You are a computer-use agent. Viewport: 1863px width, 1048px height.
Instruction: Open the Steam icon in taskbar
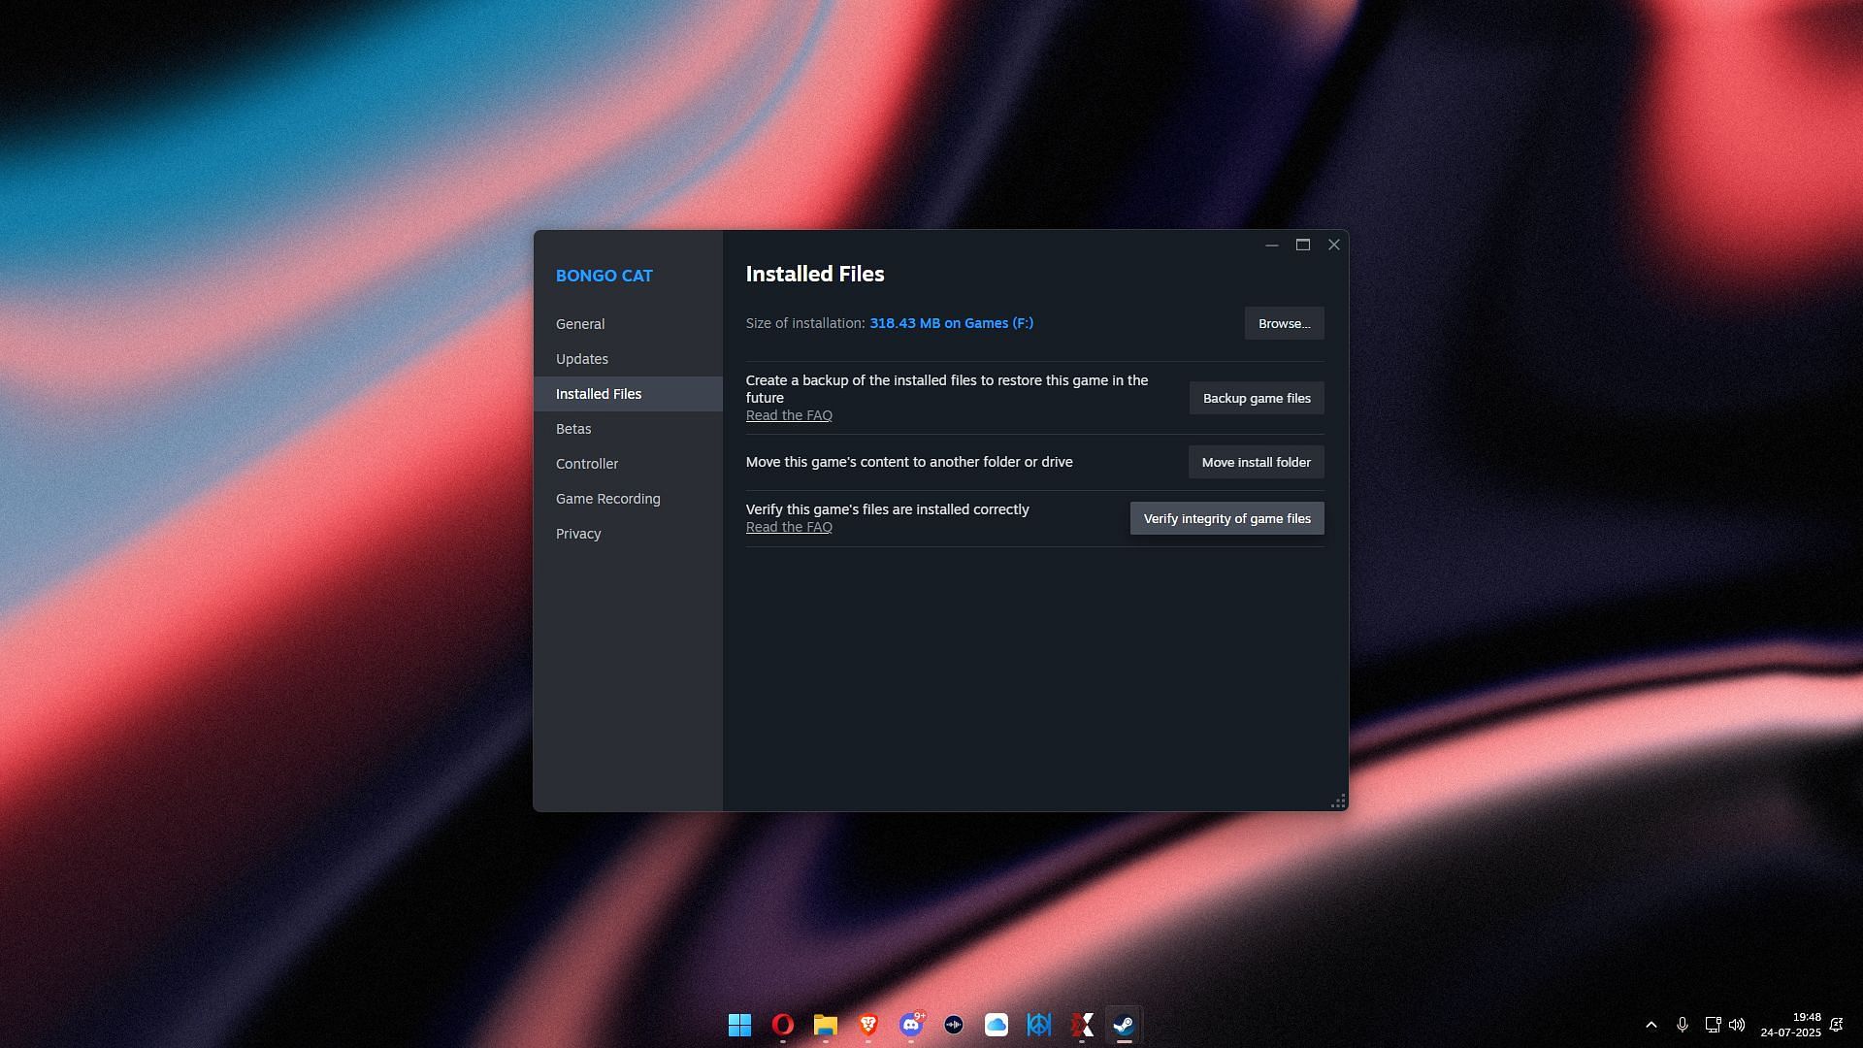click(x=1124, y=1025)
